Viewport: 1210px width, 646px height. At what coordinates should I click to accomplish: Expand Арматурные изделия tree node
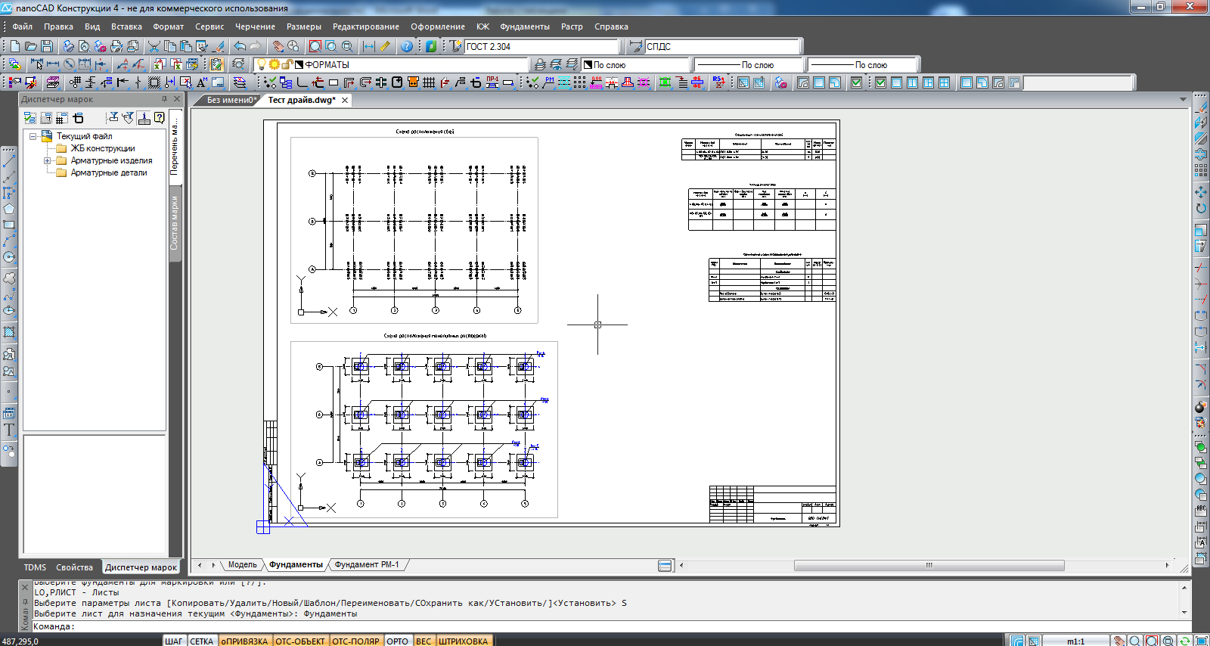pos(47,160)
